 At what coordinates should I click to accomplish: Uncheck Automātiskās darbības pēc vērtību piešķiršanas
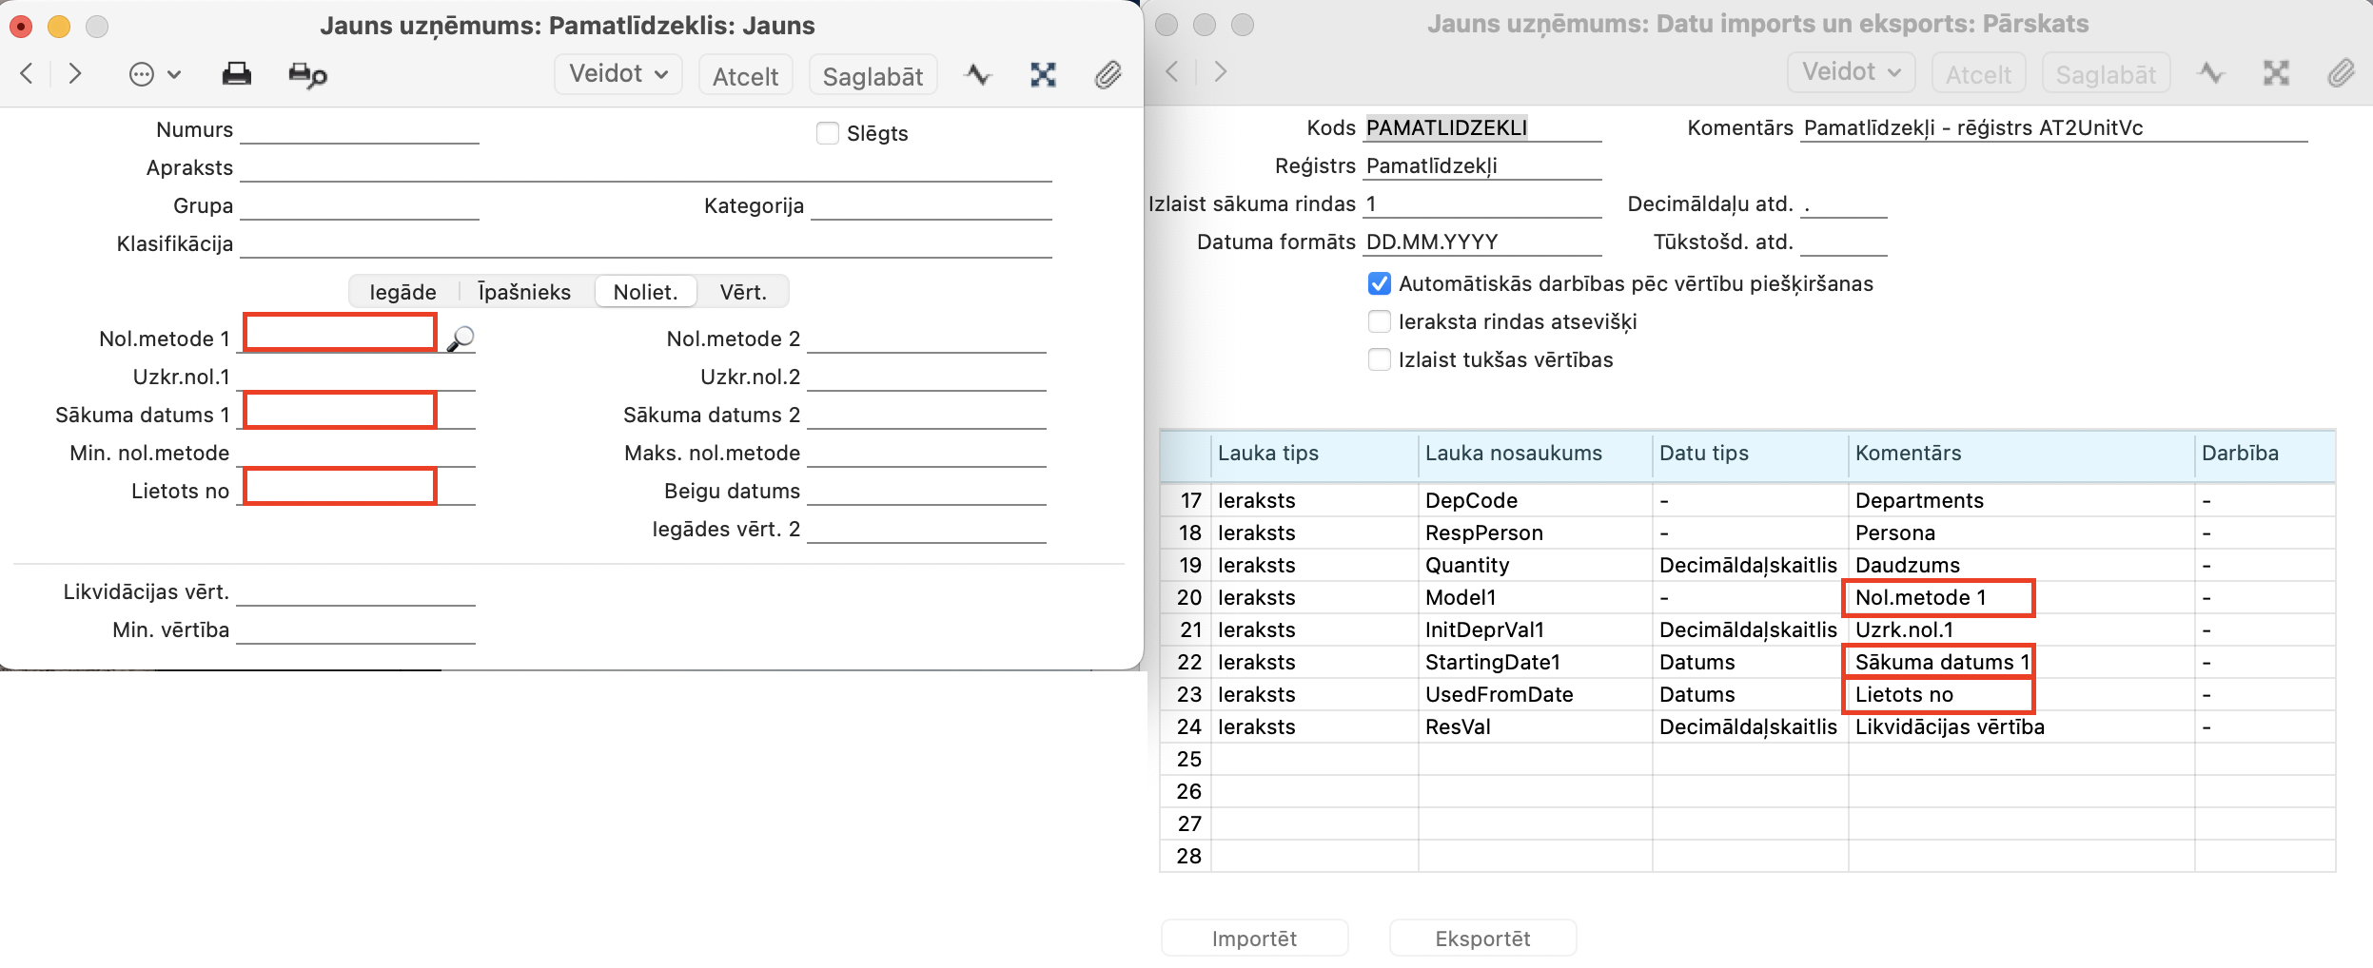pyautogui.click(x=1380, y=283)
